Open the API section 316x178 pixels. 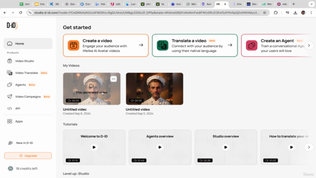tap(14, 109)
